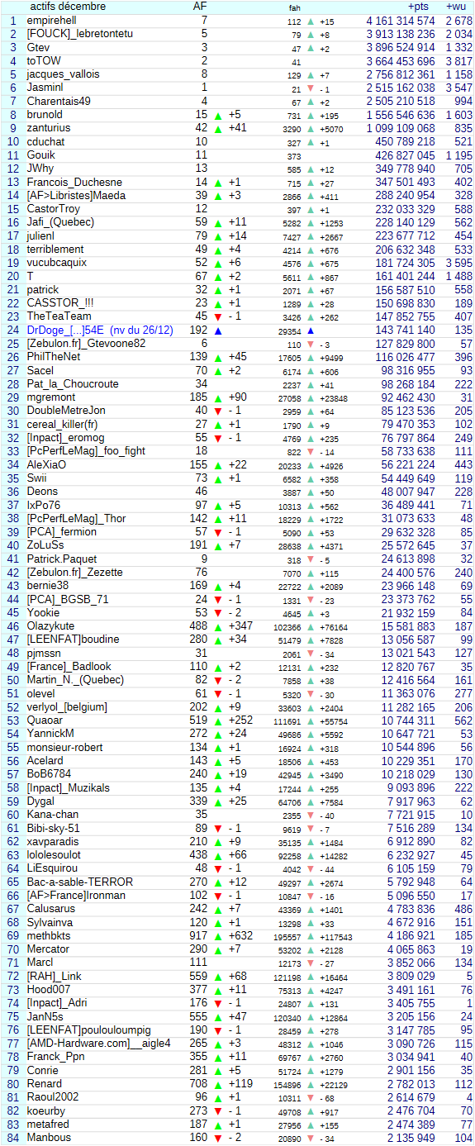Image resolution: width=475 pixels, height=1146 pixels.
Task: Click the fah up arrow for empirehell's +15
Action: coord(311,21)
